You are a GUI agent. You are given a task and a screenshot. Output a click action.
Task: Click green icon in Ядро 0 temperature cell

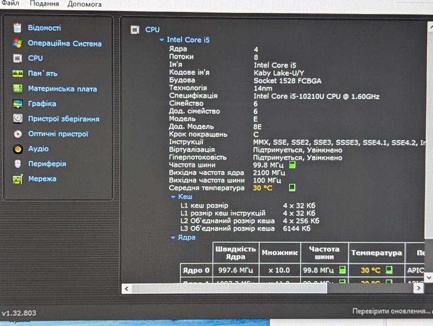point(389,270)
